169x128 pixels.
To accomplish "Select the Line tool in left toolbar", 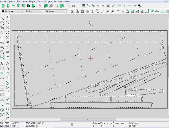I will (x=2, y=18).
